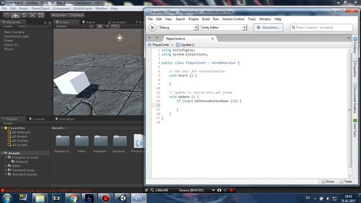Click the directional light sun gizmo in scene

click(120, 38)
